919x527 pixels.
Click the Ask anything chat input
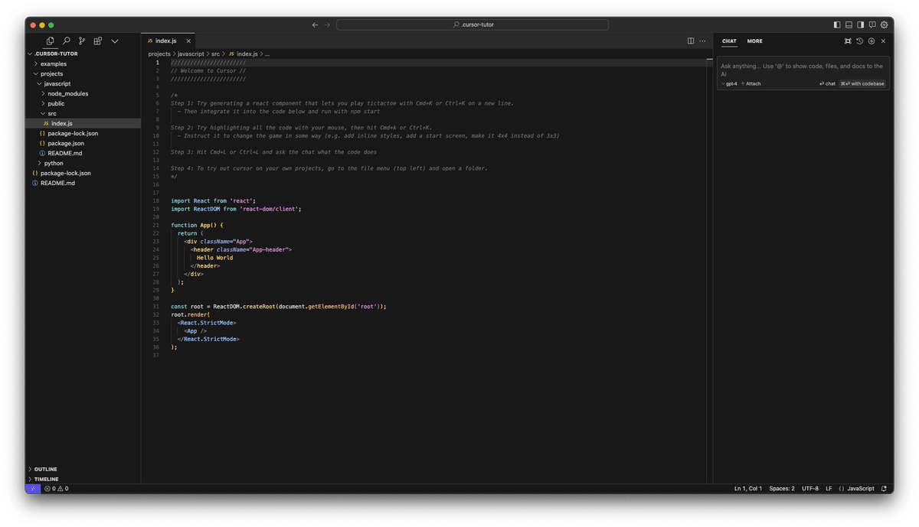coord(803,70)
